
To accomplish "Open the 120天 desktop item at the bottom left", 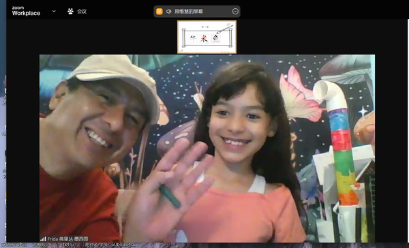I will click(x=14, y=245).
